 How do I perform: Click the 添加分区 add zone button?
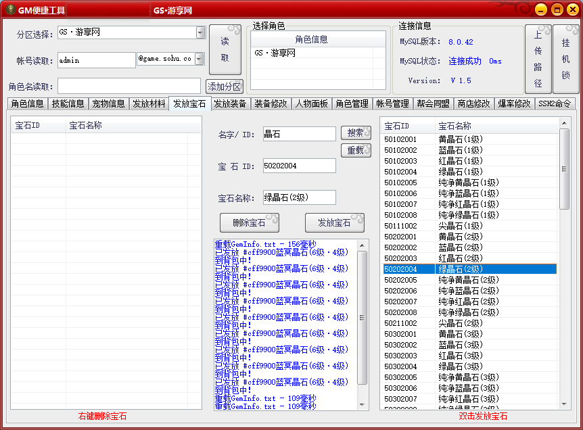click(225, 87)
